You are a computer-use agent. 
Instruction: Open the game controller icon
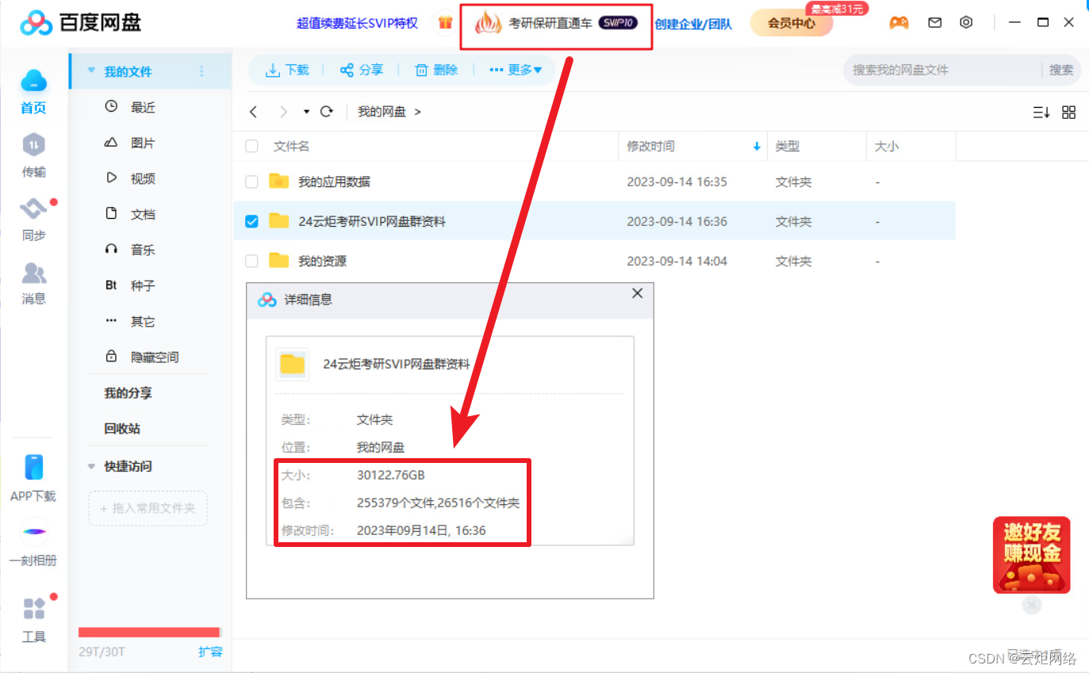tap(899, 23)
